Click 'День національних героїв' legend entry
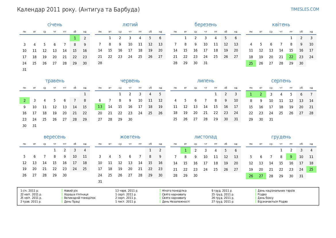The height and width of the screenshot is (238, 336). pyautogui.click(x=276, y=191)
